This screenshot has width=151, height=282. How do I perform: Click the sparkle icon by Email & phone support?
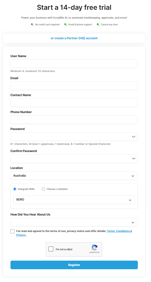(x=65, y=24)
